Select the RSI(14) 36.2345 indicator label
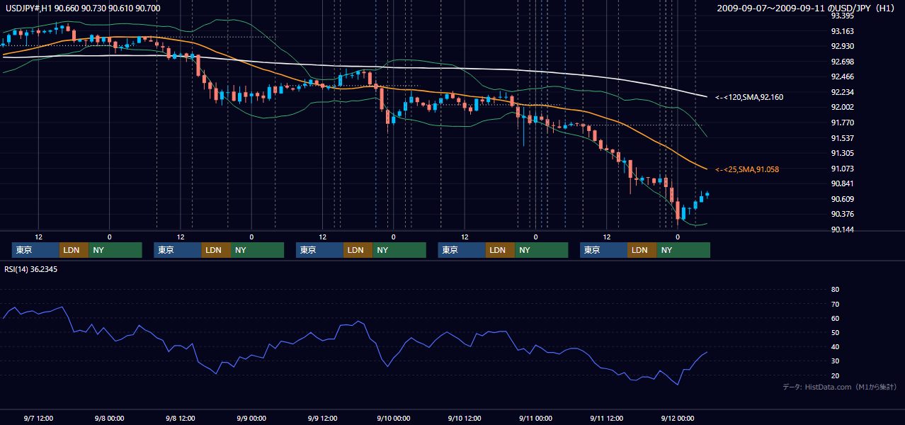 [x=31, y=269]
